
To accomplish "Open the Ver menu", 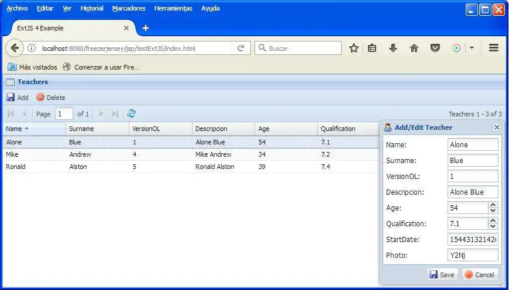I will [67, 8].
